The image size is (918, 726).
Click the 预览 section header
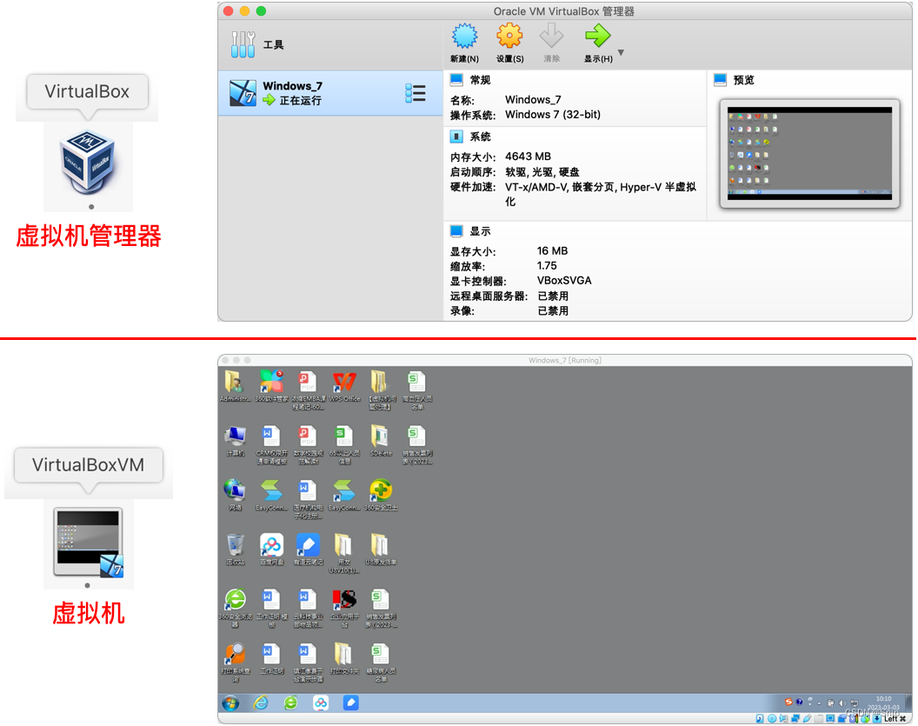point(743,80)
